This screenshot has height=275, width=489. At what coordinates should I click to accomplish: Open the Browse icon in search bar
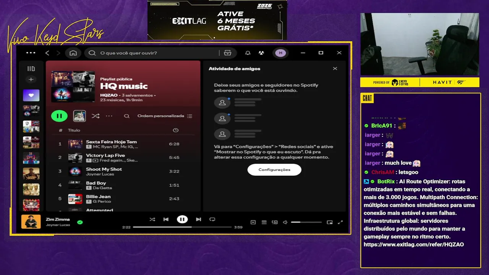click(228, 53)
